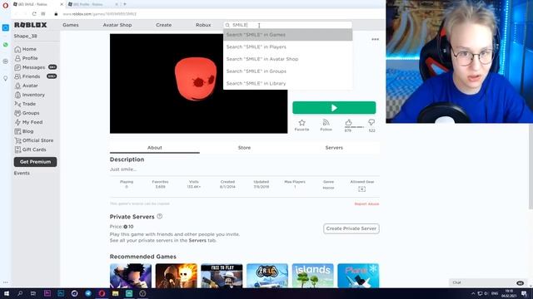Click the Follow feed icon
533x299 pixels.
pyautogui.click(x=326, y=122)
